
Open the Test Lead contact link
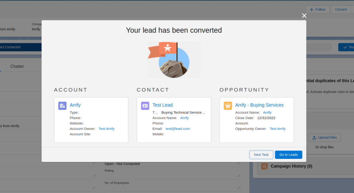coord(162,105)
